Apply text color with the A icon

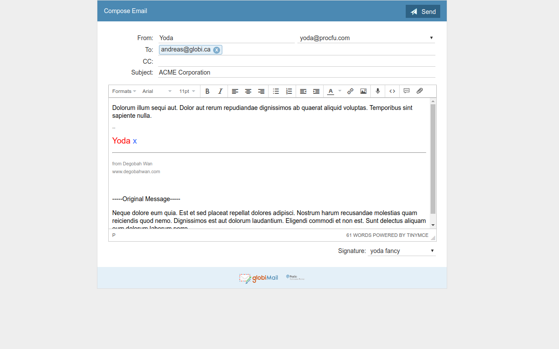[331, 91]
